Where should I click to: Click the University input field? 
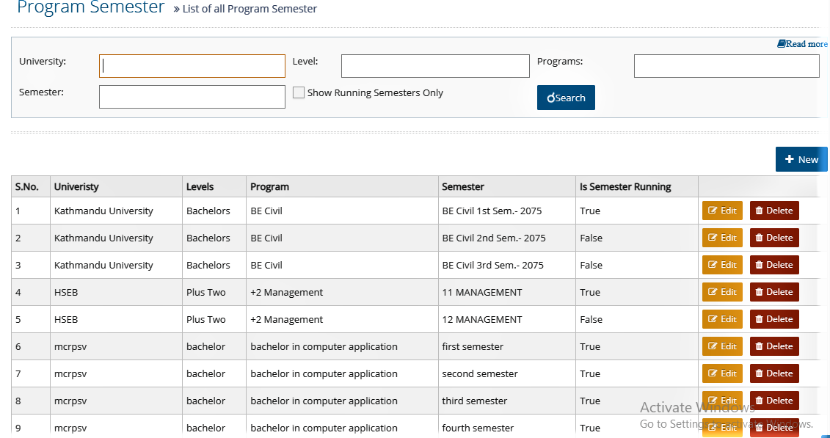[x=192, y=66]
